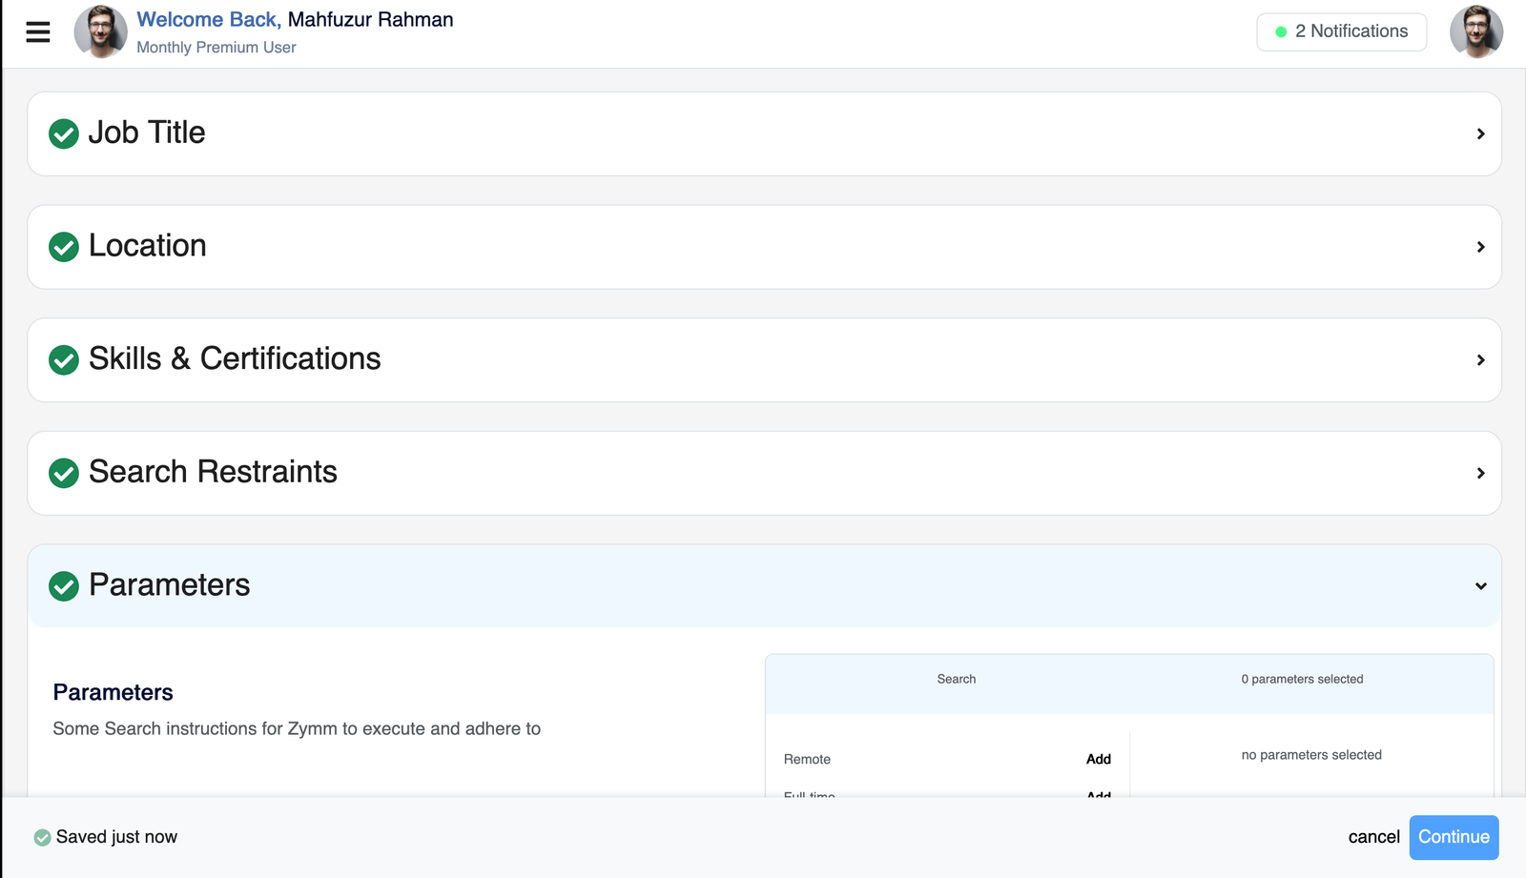Expand the Job Title section
This screenshot has width=1526, height=878.
tap(1480, 133)
